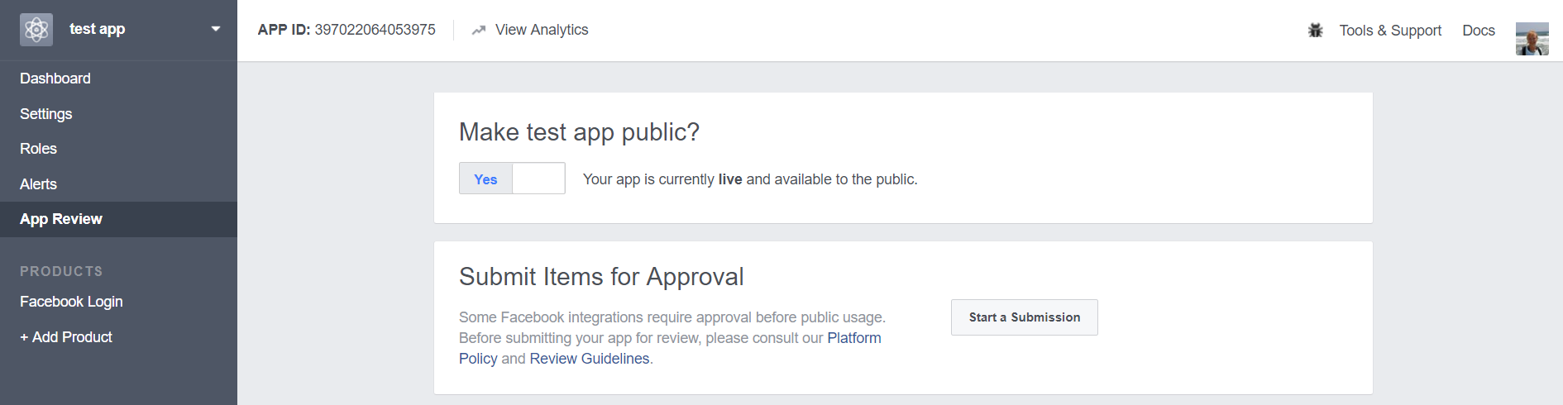1563x405 pixels.
Task: Open Tools & Support menu
Action: (1390, 31)
